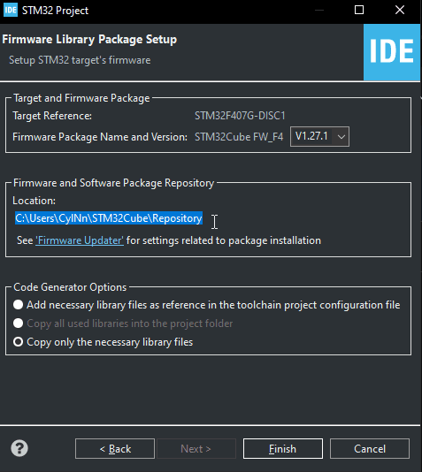422x472 pixels.
Task: Click the large blue IDE logo banner
Action: click(x=392, y=52)
